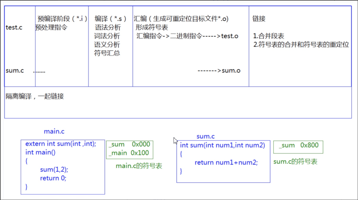Click the 'main.c' title above the code box
Screen dimensions: 358x200
(x=54, y=131)
